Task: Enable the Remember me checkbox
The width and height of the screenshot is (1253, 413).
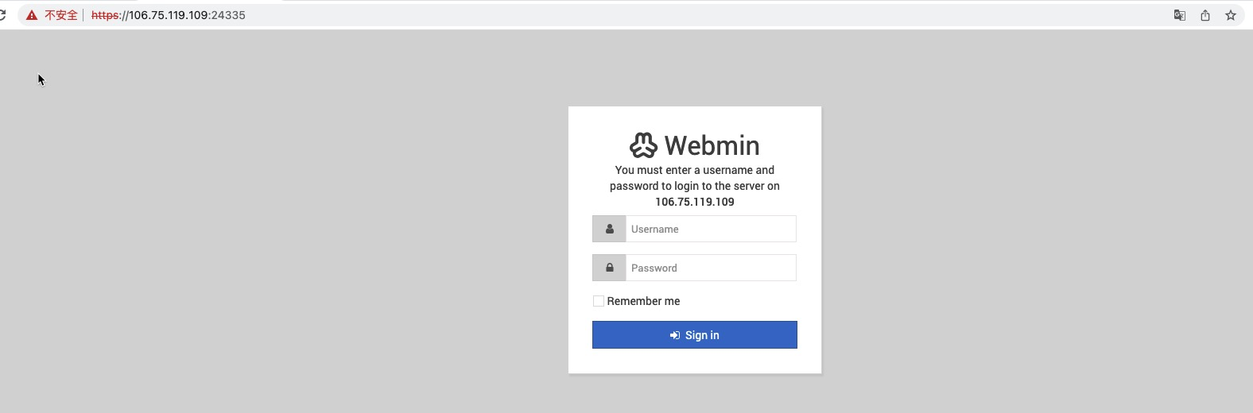Action: pyautogui.click(x=598, y=301)
